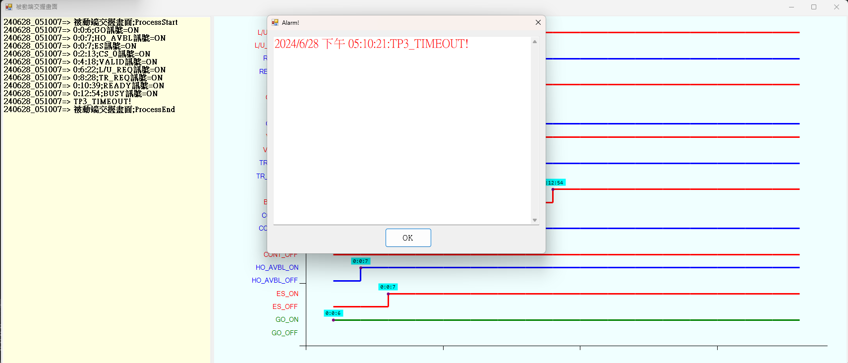Viewport: 848px width, 363px height.
Task: Click the HO_AVBL_ON signal label
Action: [277, 267]
